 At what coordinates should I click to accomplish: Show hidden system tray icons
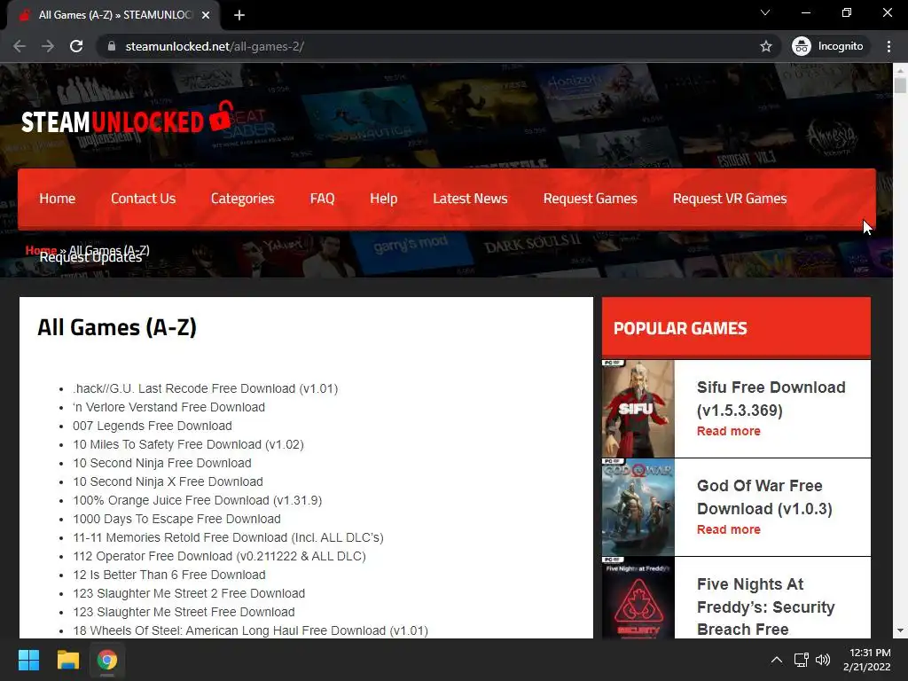[x=777, y=660]
